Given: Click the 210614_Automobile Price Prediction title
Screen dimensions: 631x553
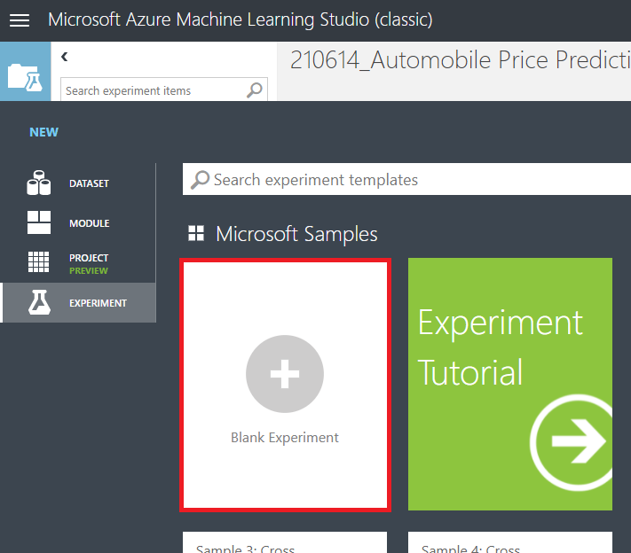Looking at the screenshot, I should tap(461, 60).
